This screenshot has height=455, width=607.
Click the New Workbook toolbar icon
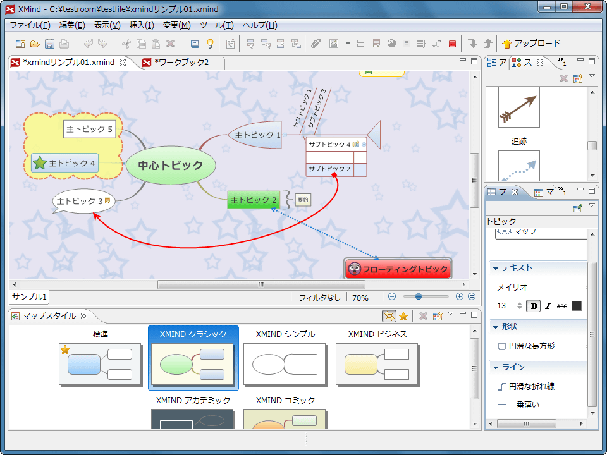coord(20,44)
